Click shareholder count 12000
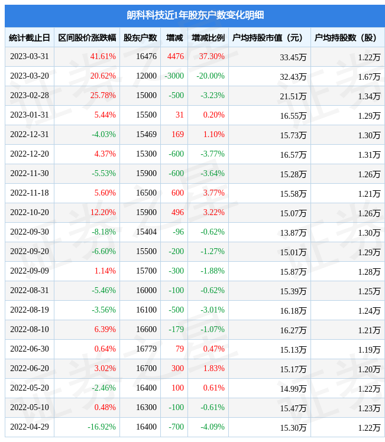Image resolution: width=385 pixels, height=442 pixels. click(x=147, y=76)
